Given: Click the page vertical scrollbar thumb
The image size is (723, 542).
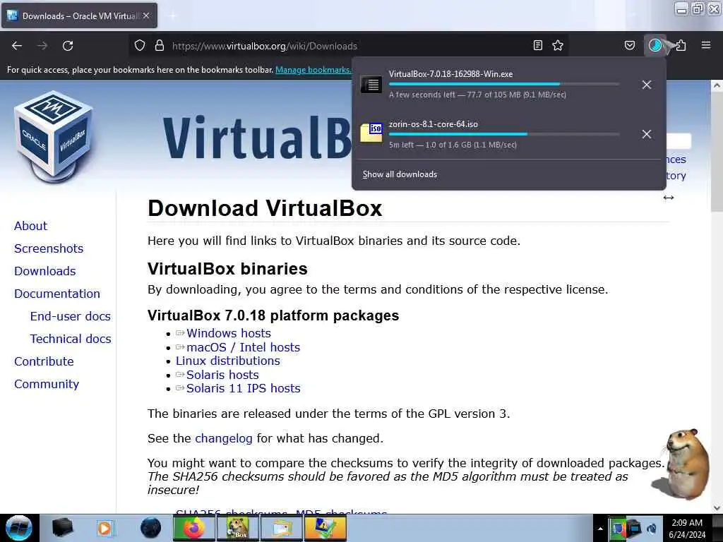Looking at the screenshot, I should [717, 152].
